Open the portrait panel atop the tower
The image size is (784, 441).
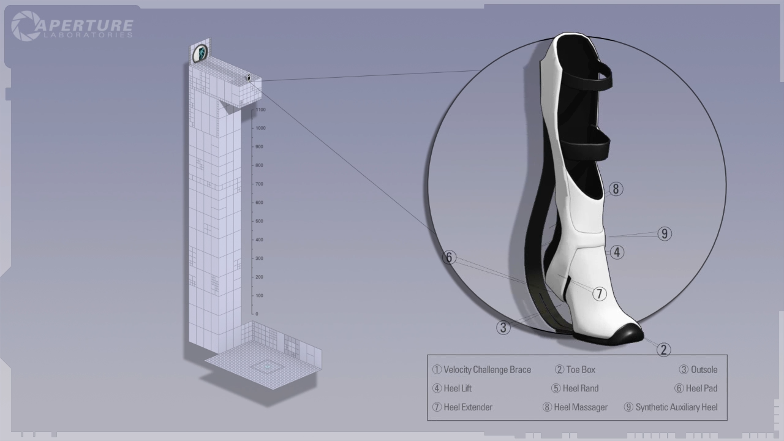coord(200,54)
